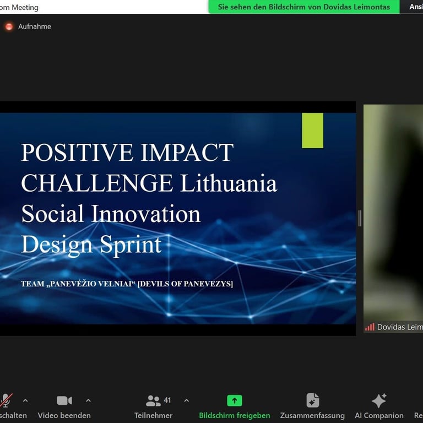The image size is (423, 423).
Task: Open the Teilnehmer participants icon
Action: pos(153,400)
